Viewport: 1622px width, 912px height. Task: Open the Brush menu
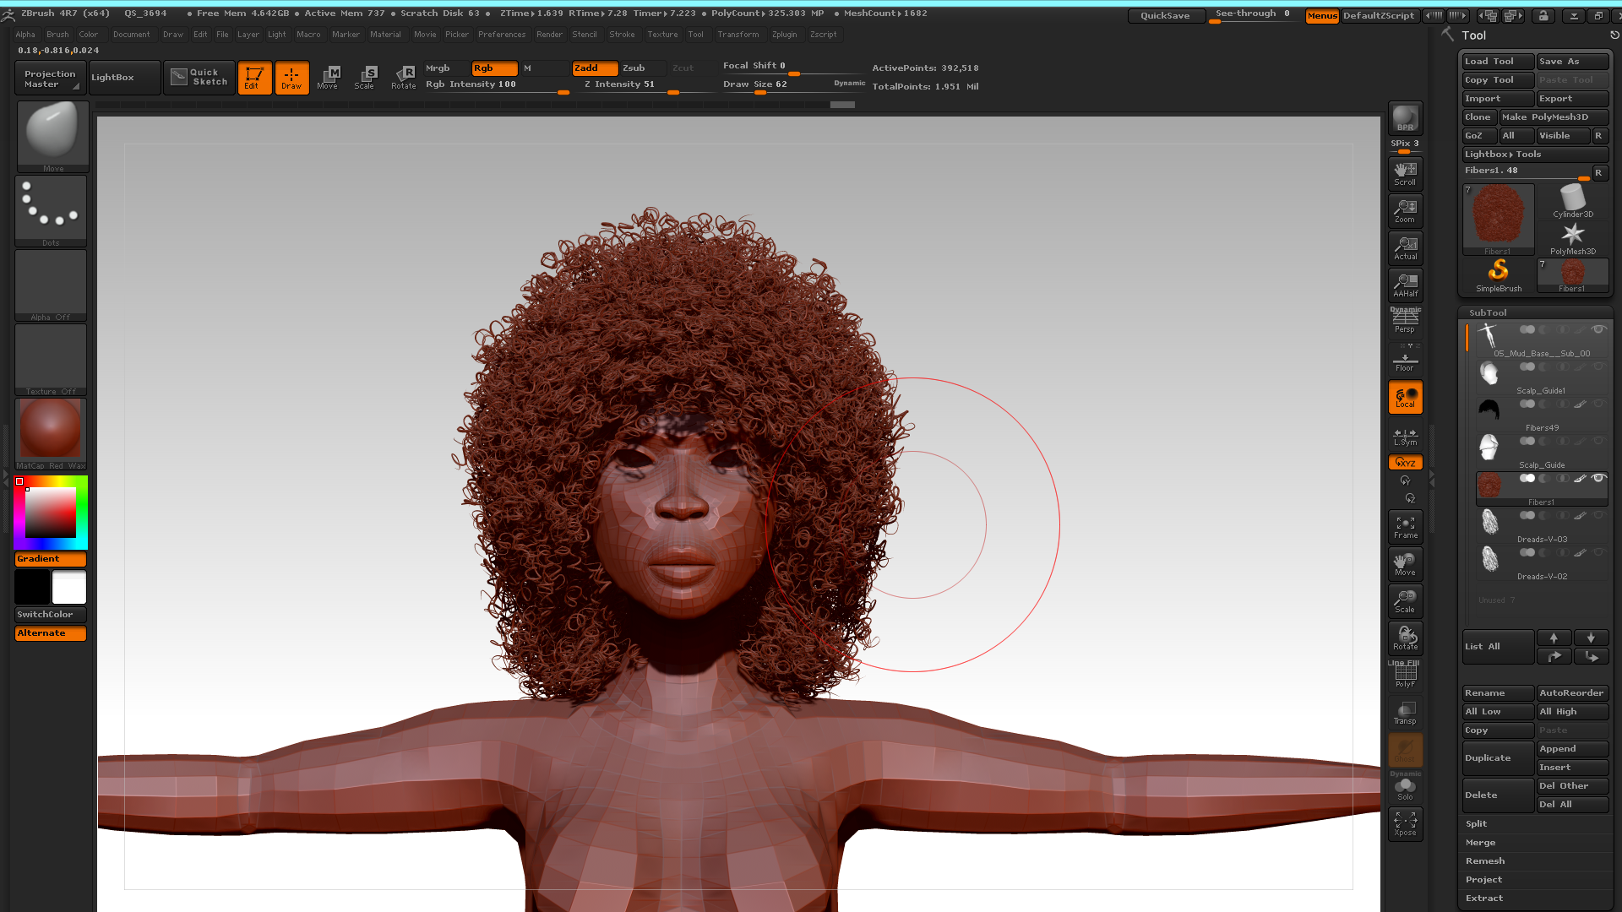[x=57, y=35]
